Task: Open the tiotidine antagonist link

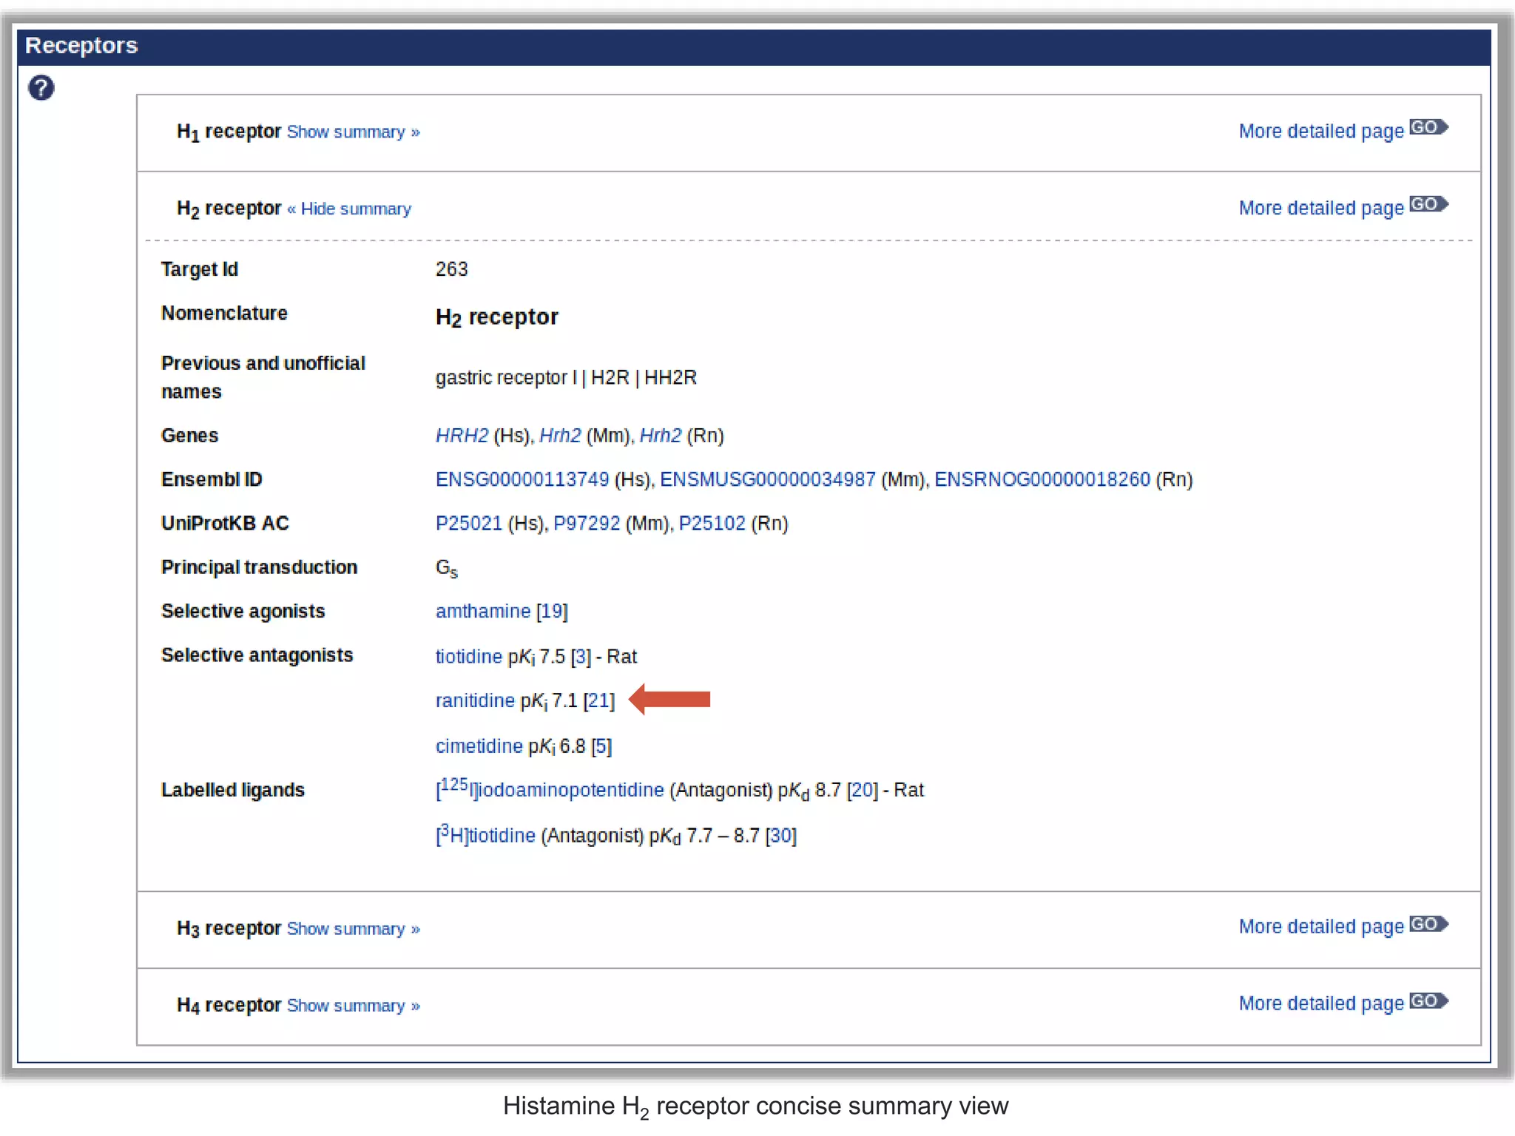Action: pyautogui.click(x=469, y=656)
